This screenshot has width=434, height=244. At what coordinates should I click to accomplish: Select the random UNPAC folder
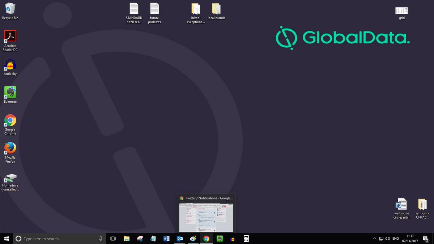(422, 209)
